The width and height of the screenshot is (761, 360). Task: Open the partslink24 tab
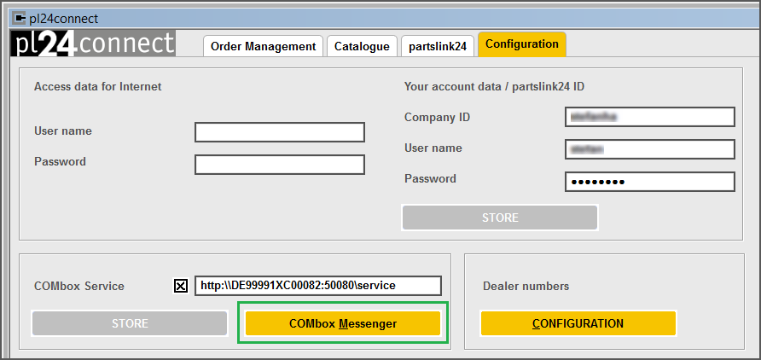pyautogui.click(x=438, y=46)
